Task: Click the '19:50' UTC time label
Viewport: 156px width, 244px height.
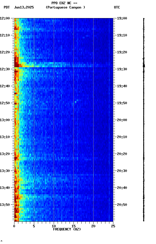Action: (122, 103)
